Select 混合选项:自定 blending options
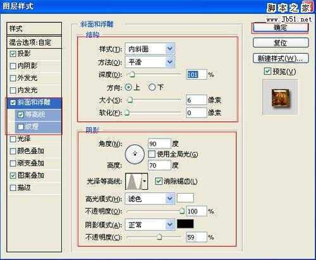Viewport: 316px width, 260px height. 34,42
